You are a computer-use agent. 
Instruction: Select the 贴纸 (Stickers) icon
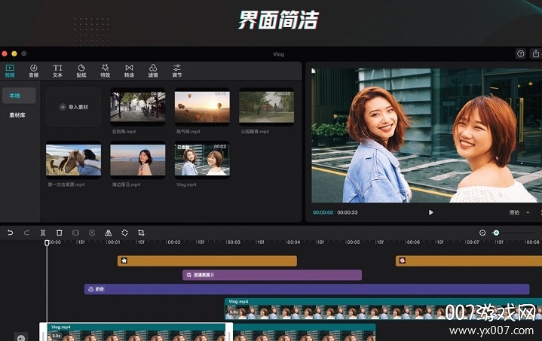[81, 71]
